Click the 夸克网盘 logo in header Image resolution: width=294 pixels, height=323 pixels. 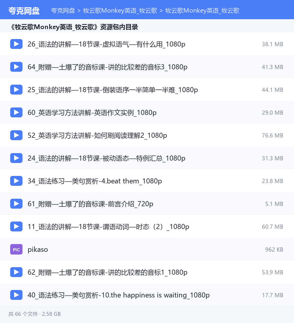(24, 11)
